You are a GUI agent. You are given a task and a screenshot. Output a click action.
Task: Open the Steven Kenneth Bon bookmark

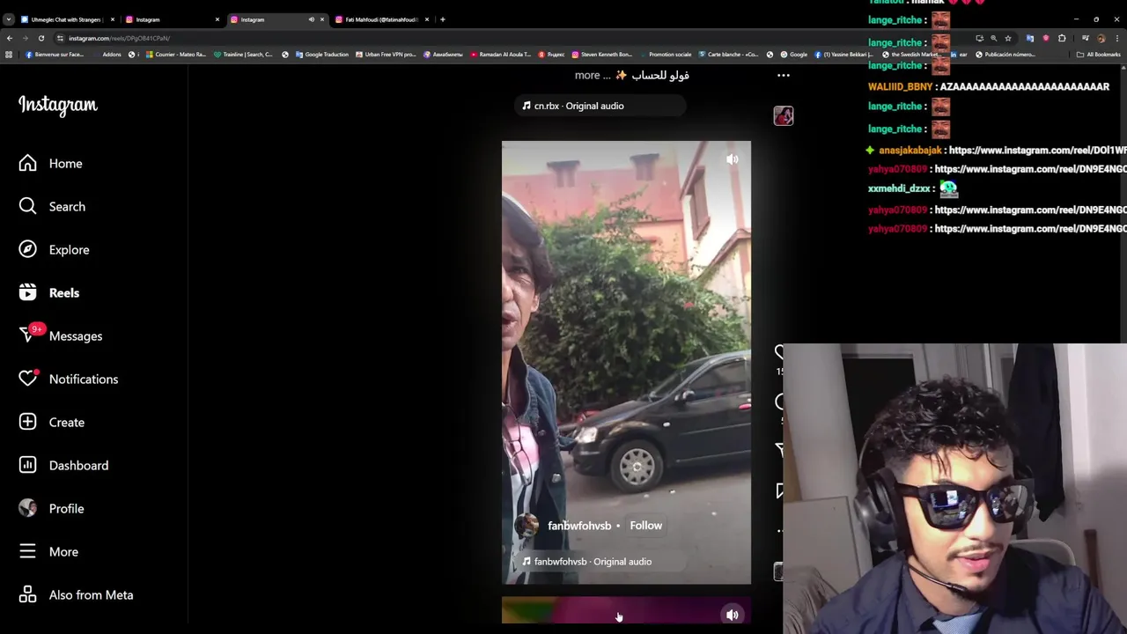tap(602, 55)
